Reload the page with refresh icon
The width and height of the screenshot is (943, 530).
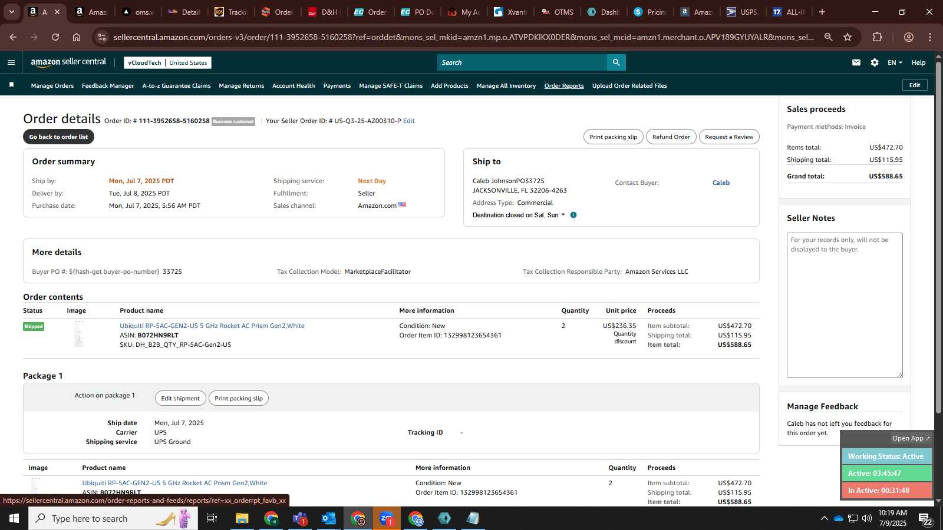55,37
